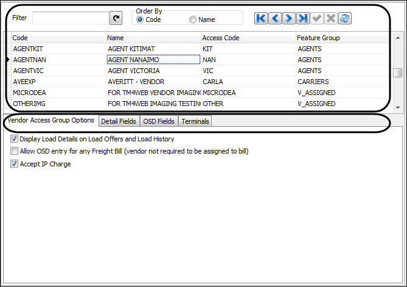This screenshot has height=287, width=407.
Task: Click the filter refresh arrow button
Action: [x=116, y=18]
